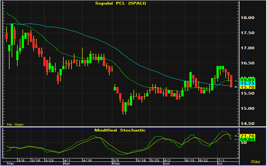
Task: Click the Supalai PCL (SPALI) chart title
Action: [120, 3]
